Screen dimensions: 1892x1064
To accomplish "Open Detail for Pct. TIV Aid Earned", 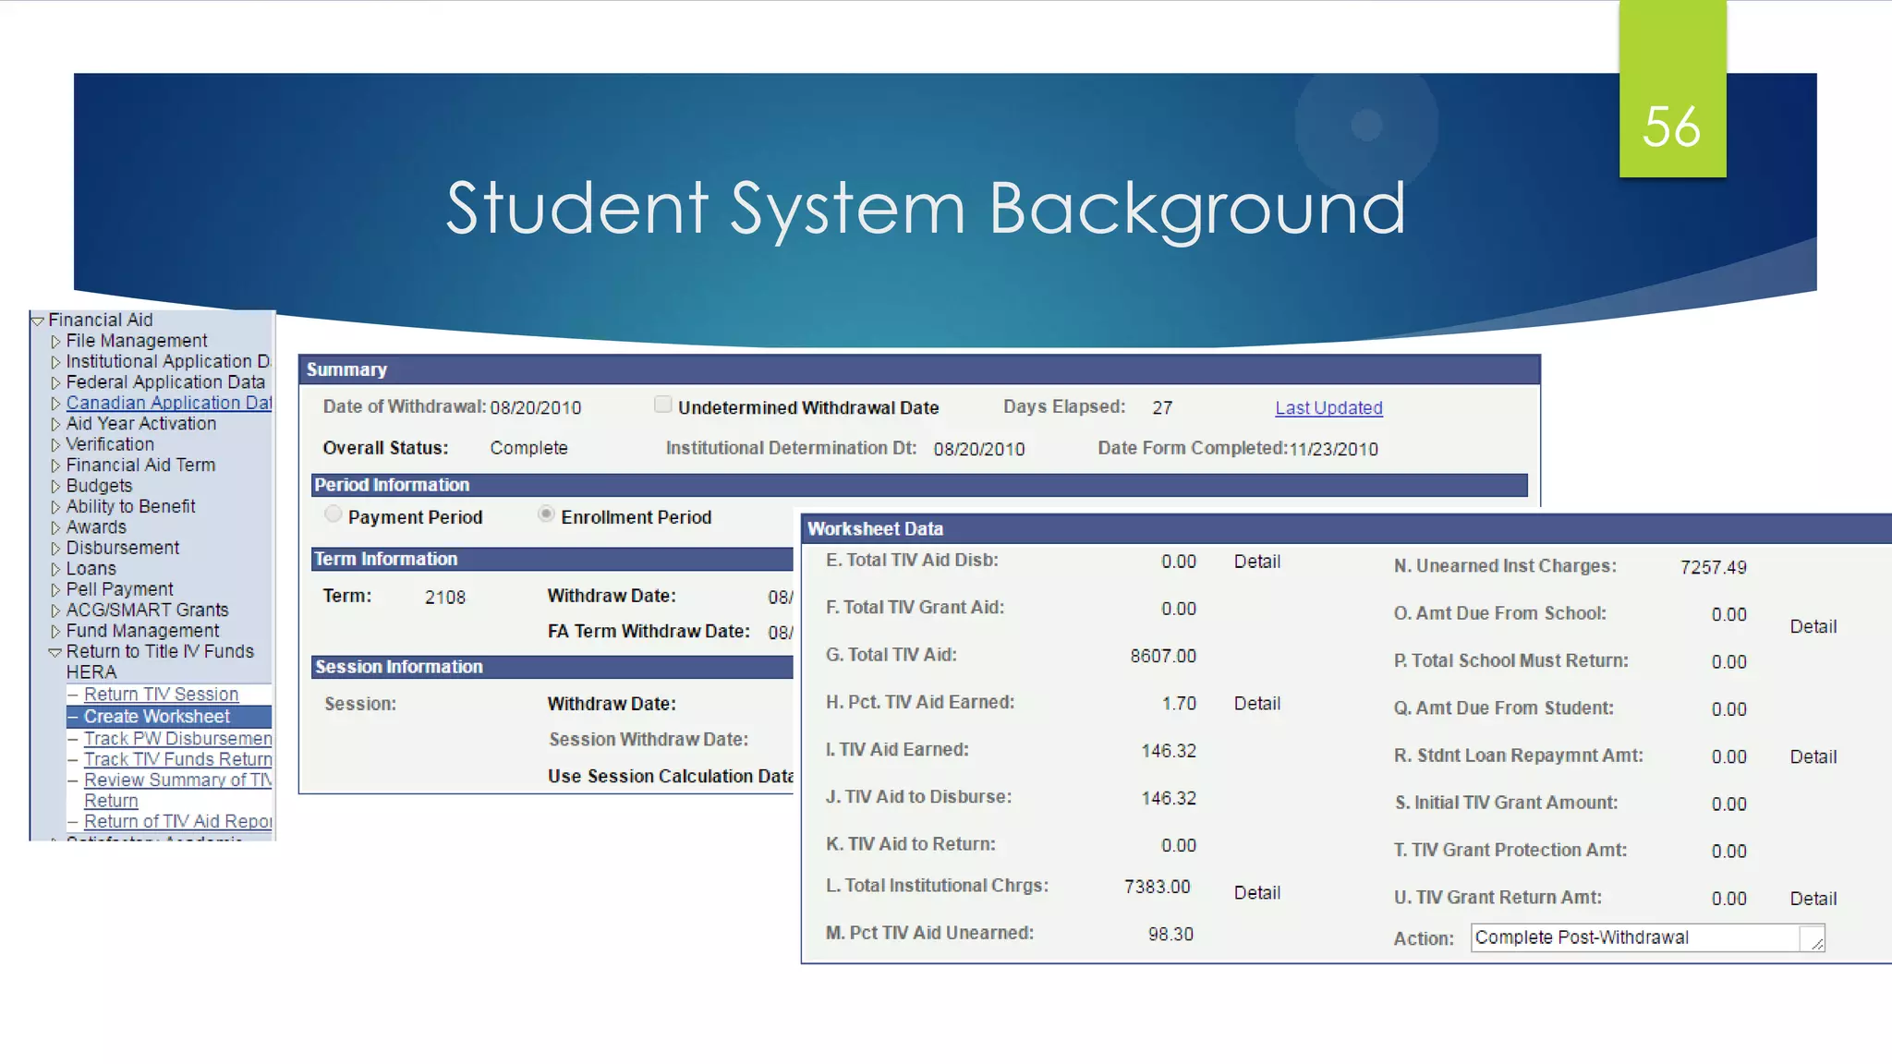I will 1257,704.
